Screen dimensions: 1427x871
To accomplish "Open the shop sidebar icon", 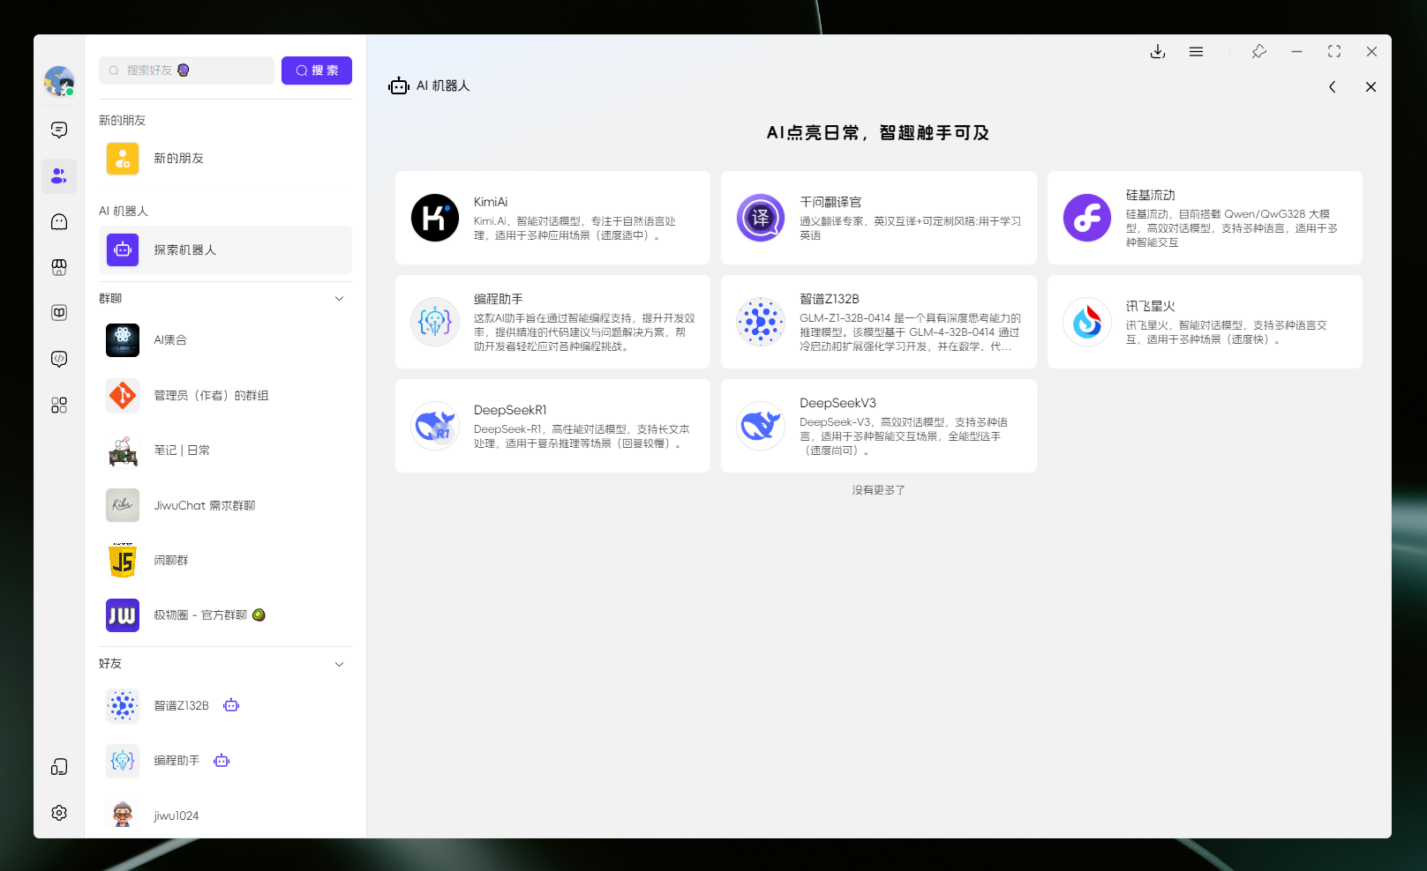I will point(59,267).
